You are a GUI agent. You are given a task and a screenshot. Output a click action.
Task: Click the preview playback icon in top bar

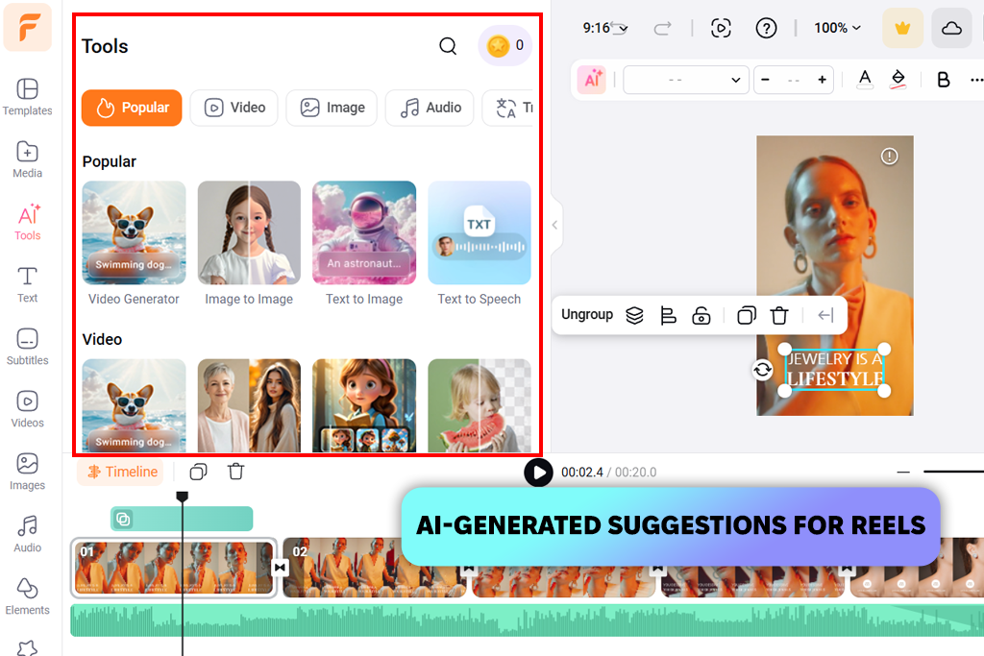point(721,28)
